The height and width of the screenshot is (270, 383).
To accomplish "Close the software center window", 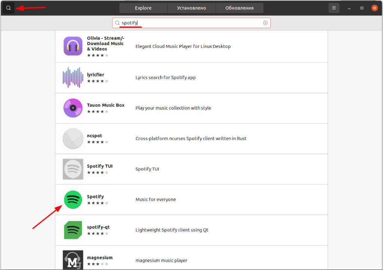I will (374, 8).
